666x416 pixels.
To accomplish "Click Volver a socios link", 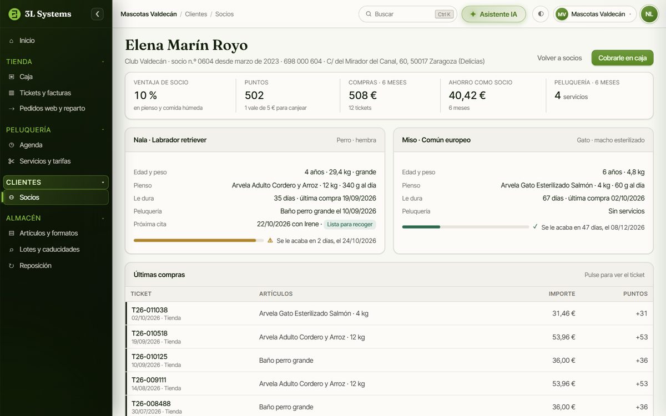I will point(559,58).
